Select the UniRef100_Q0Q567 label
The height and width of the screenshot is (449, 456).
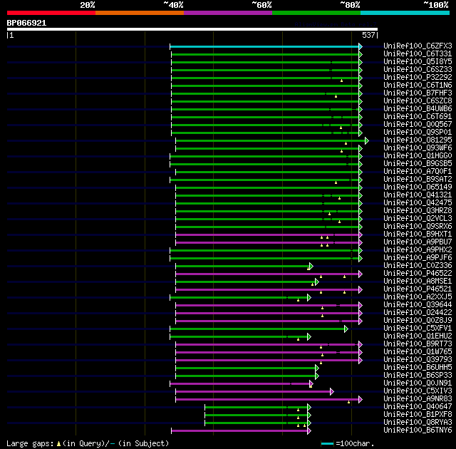pos(418,125)
